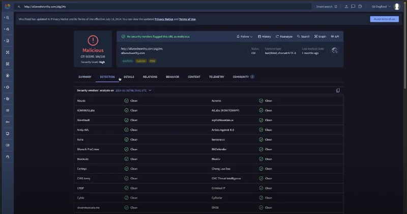Click the user profile avatar
The height and width of the screenshot is (214, 407).
[397, 7]
